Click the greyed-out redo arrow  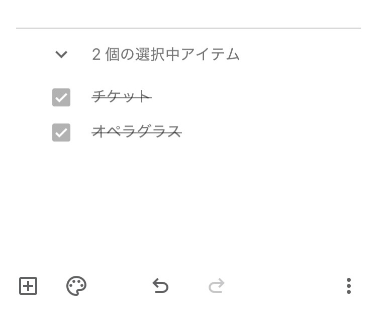tap(216, 286)
